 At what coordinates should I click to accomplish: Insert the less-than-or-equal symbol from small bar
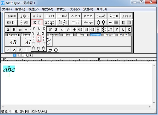click(62, 30)
